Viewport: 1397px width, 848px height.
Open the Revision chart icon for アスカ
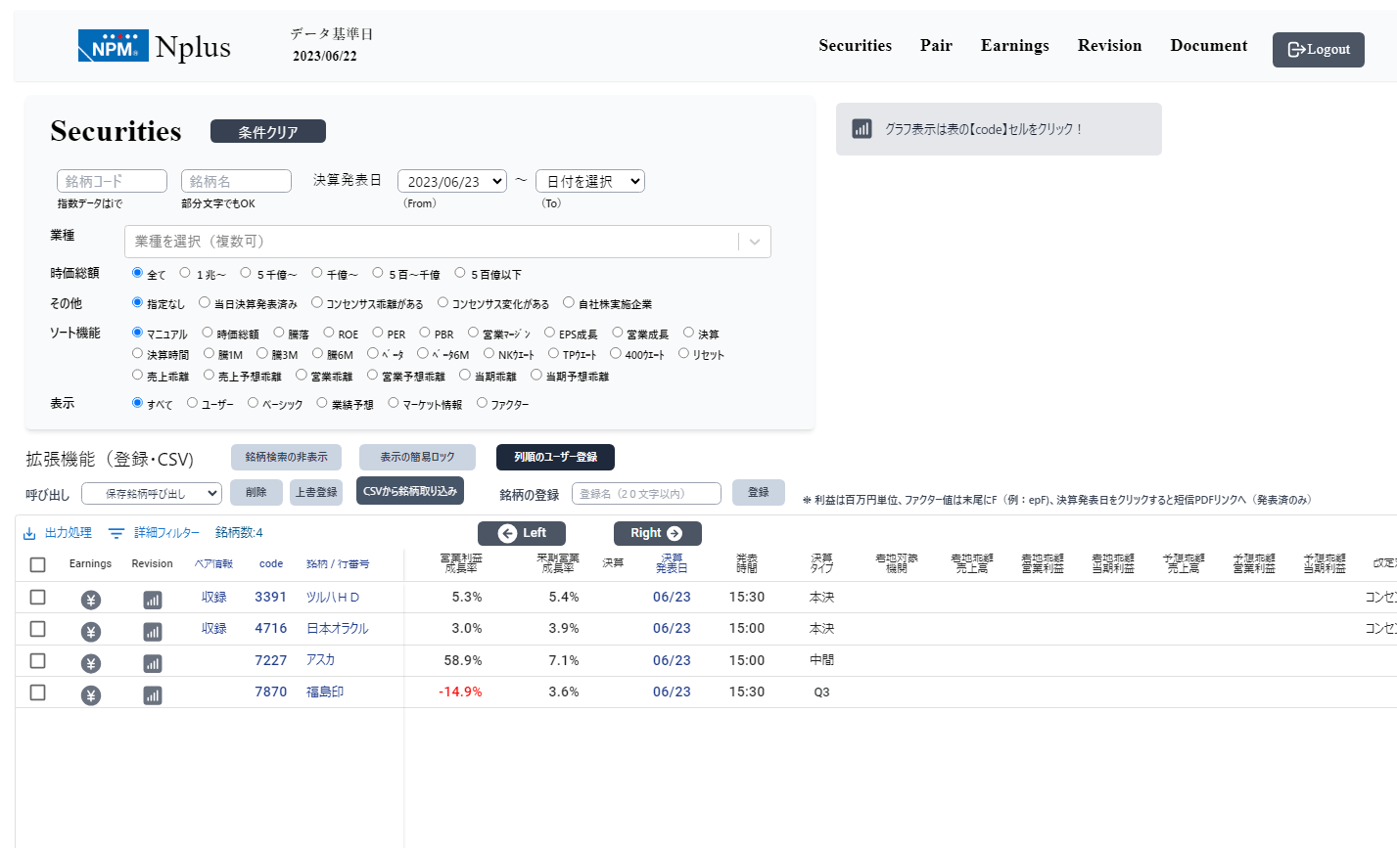(x=153, y=664)
